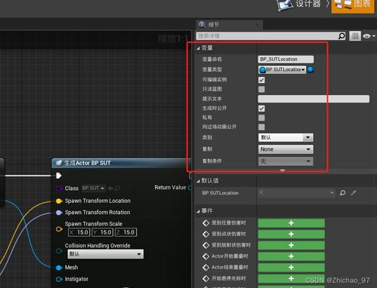Open the 复制 None dropdown

click(286, 149)
